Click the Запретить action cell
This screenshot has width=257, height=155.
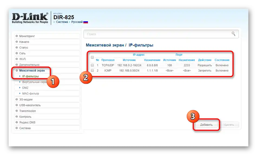205,70
